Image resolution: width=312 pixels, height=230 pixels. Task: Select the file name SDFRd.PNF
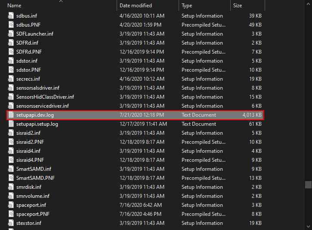pyautogui.click(x=29, y=52)
